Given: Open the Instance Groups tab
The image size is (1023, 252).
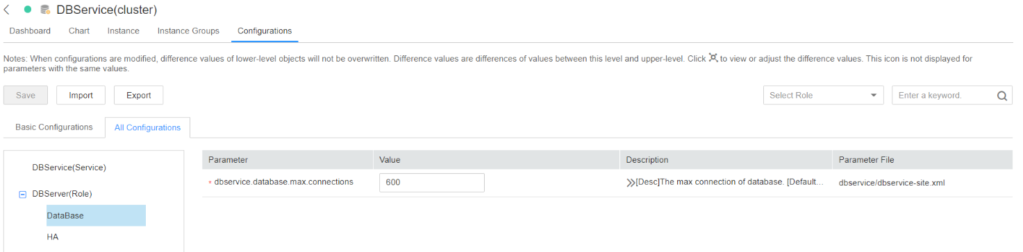Looking at the screenshot, I should (188, 31).
